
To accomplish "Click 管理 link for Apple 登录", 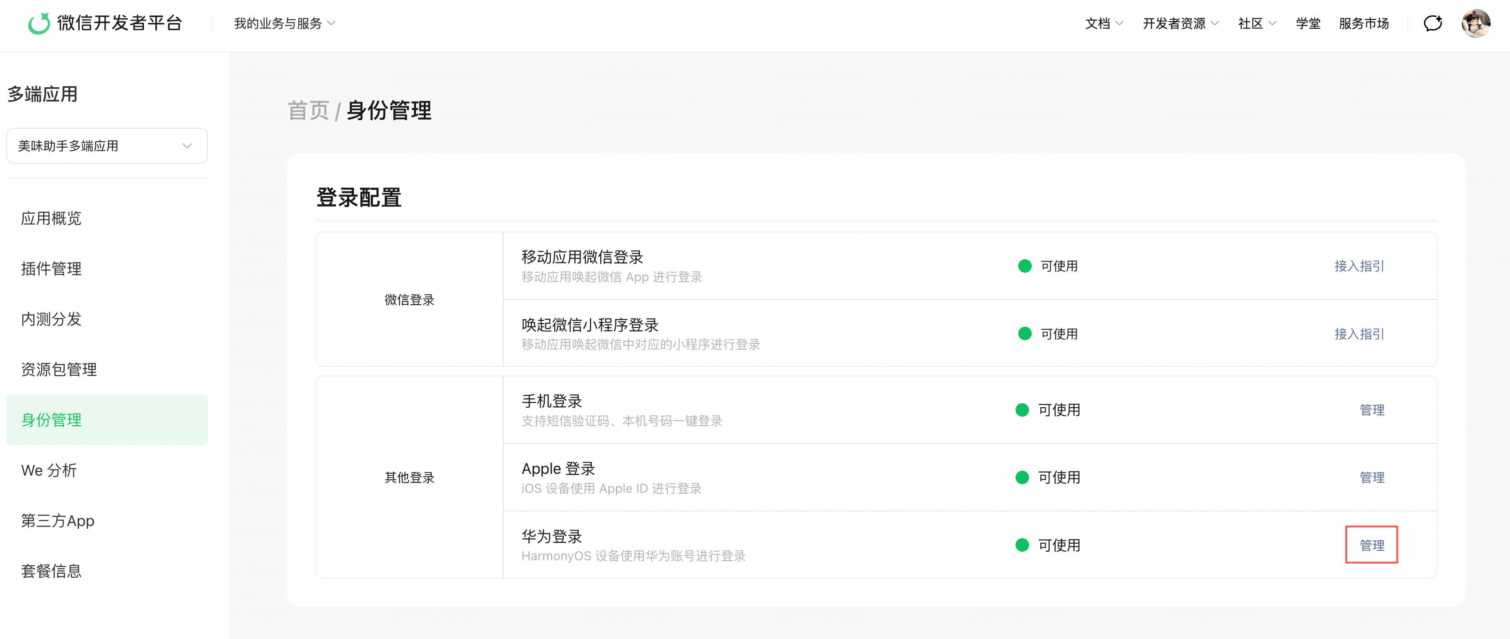I will click(x=1371, y=478).
